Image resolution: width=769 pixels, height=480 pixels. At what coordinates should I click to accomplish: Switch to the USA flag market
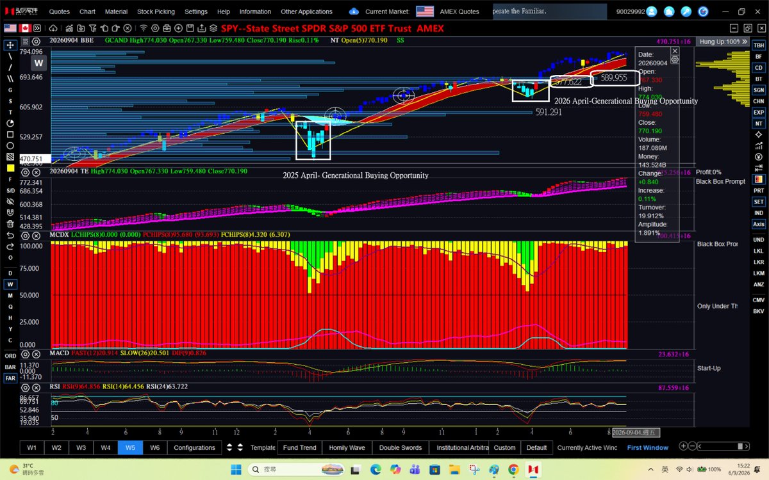click(x=10, y=28)
